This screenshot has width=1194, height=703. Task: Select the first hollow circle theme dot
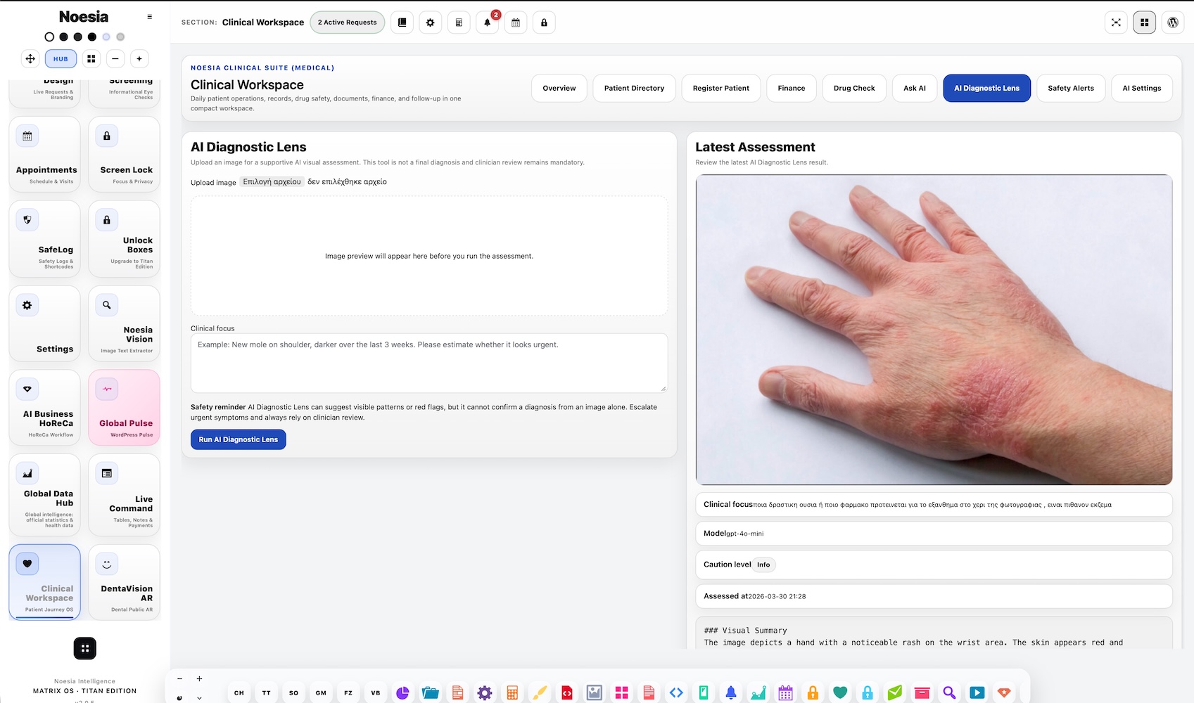click(x=49, y=37)
